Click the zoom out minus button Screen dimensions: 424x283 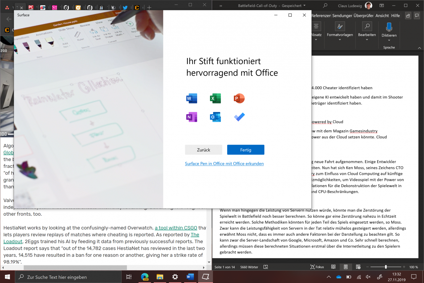point(368,267)
